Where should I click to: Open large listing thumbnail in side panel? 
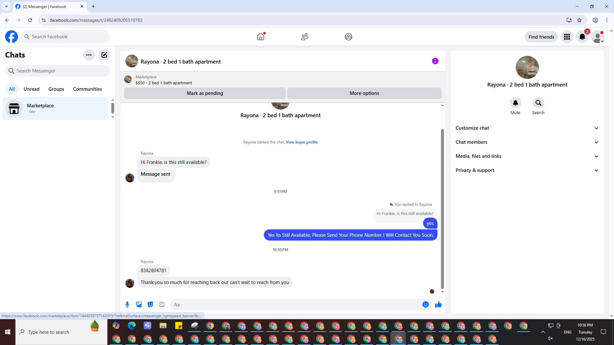(x=527, y=67)
